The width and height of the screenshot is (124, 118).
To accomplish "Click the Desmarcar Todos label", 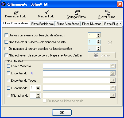I will coord(16,16).
